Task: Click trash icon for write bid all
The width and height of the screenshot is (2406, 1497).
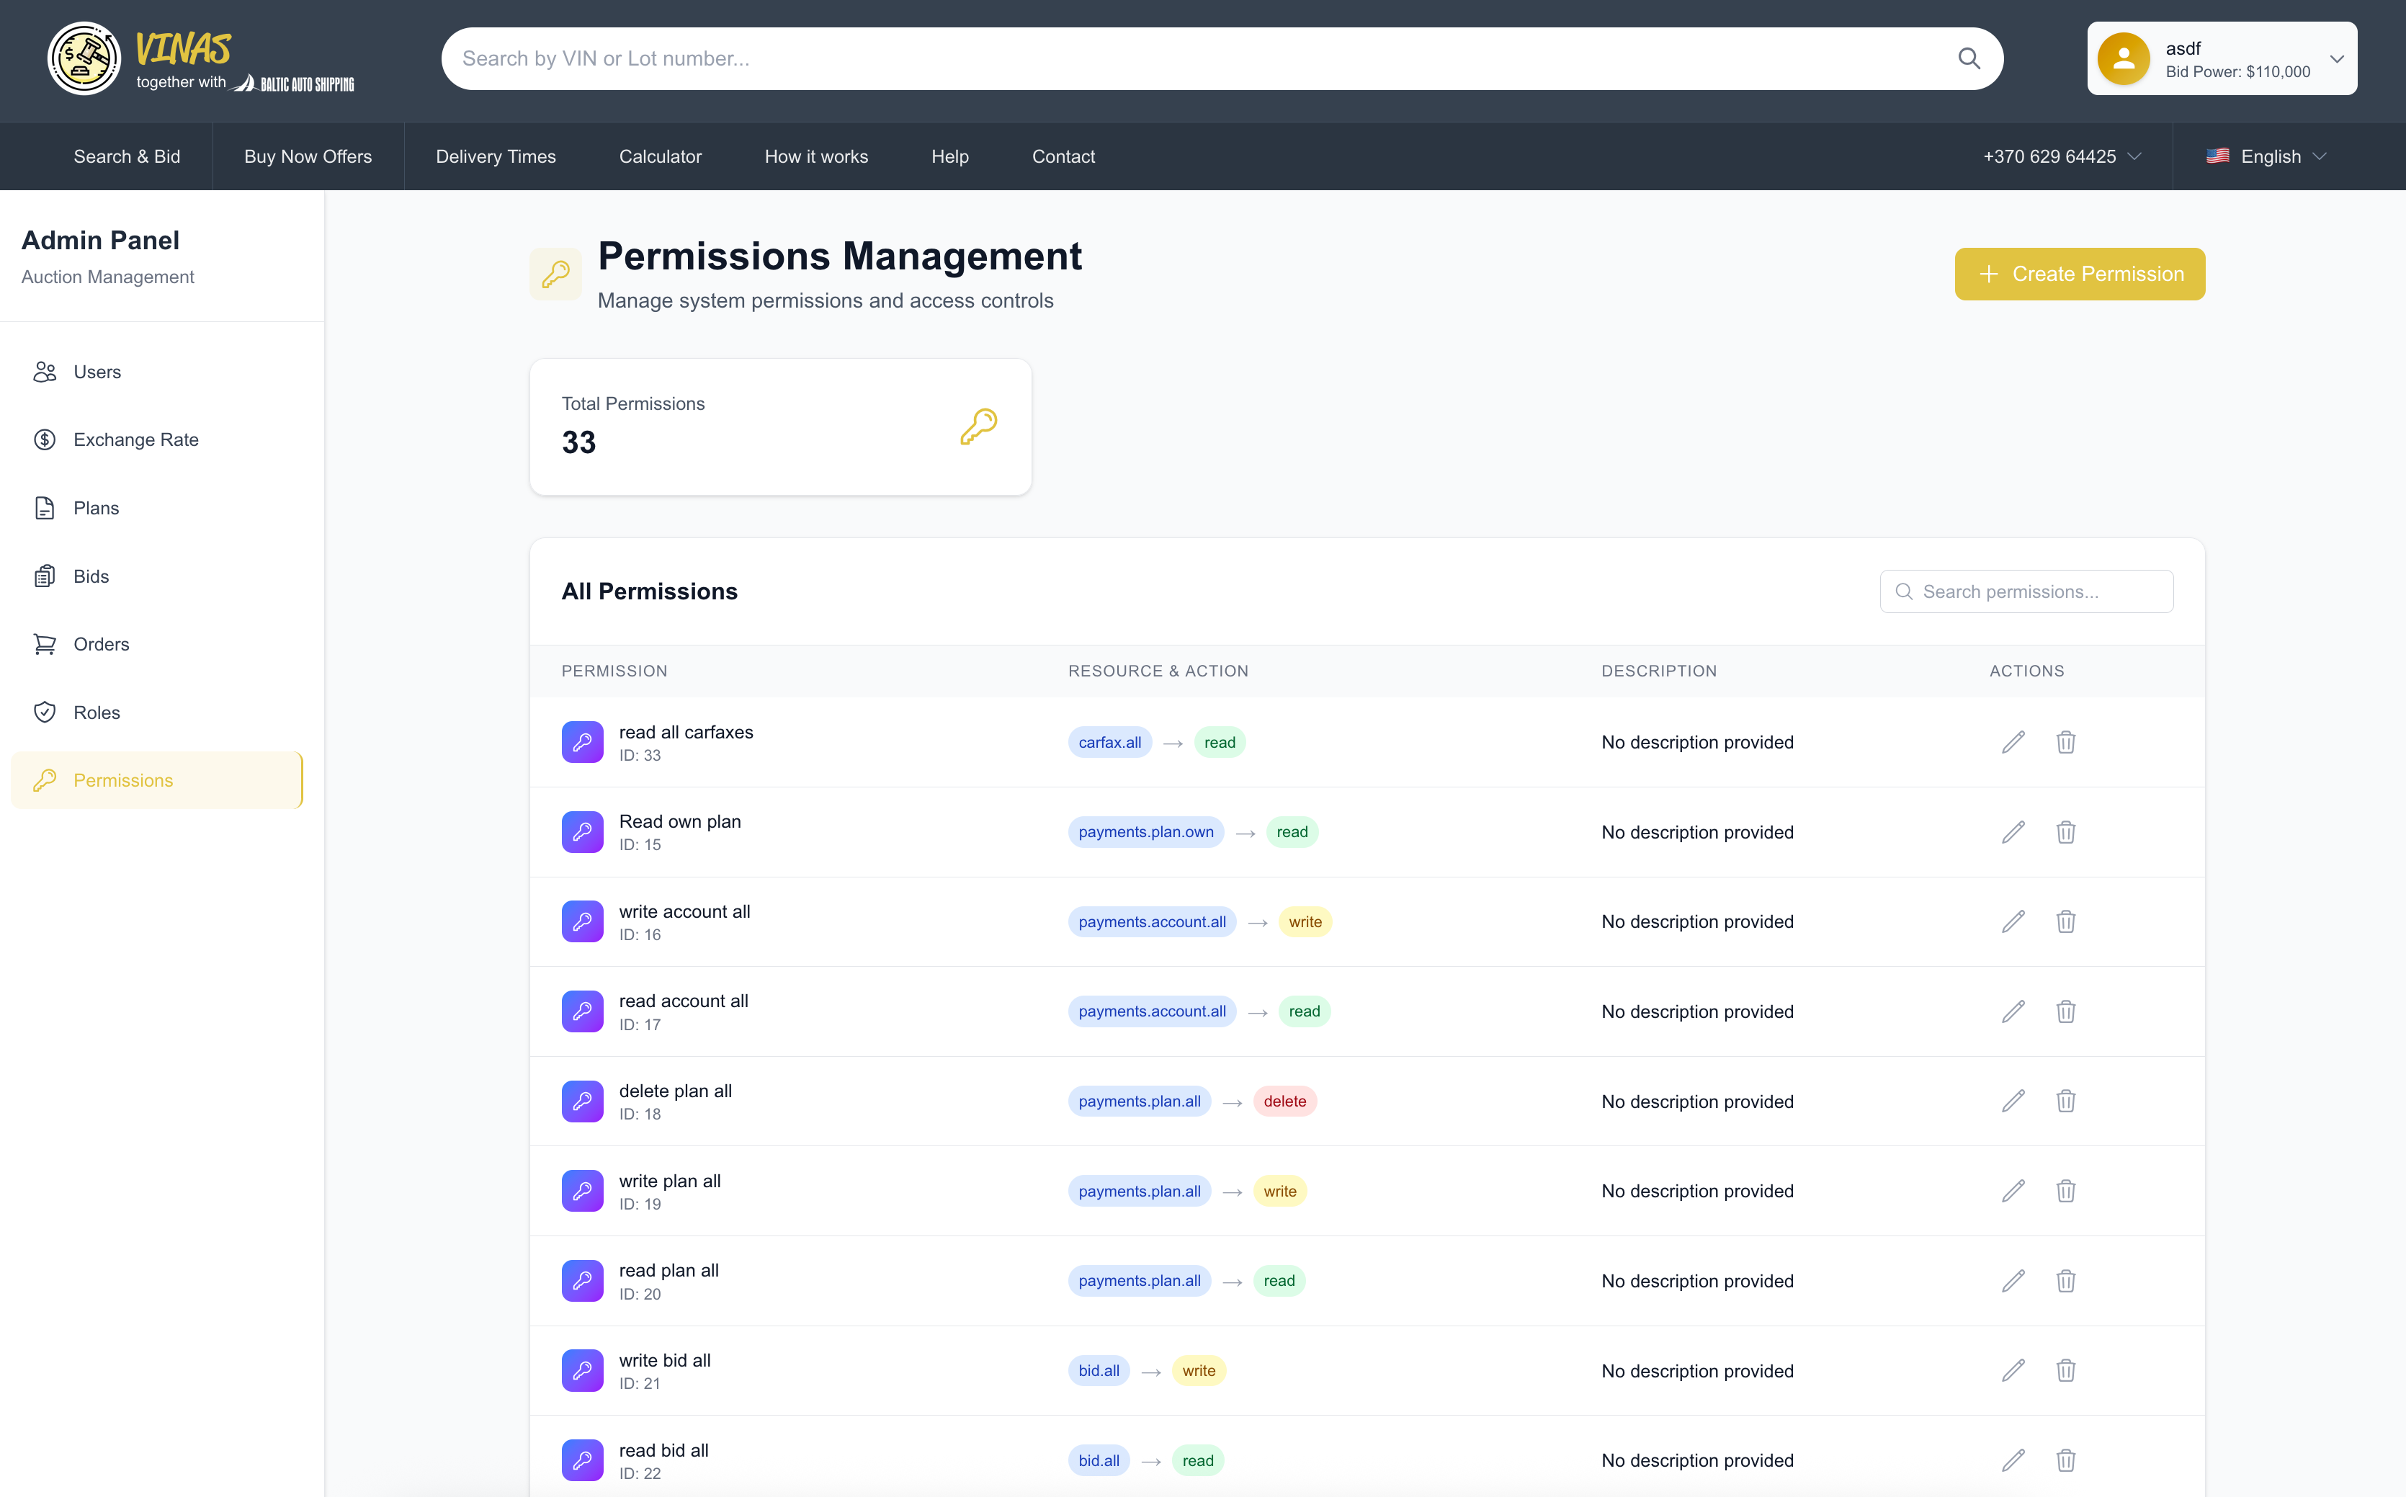Action: pyautogui.click(x=2065, y=1370)
